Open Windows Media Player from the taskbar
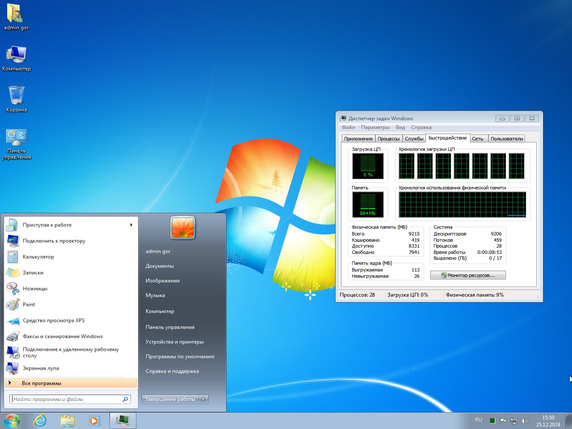The height and width of the screenshot is (429, 572). (94, 421)
